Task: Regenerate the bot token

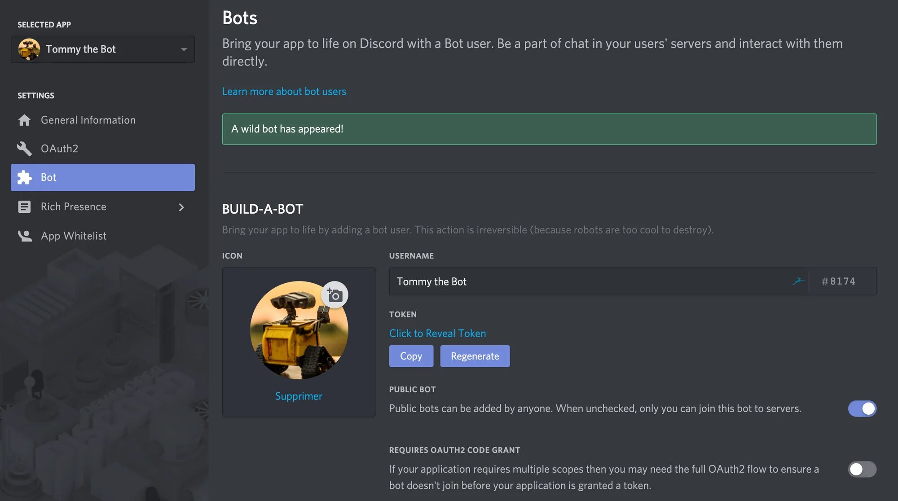Action: pyautogui.click(x=475, y=356)
